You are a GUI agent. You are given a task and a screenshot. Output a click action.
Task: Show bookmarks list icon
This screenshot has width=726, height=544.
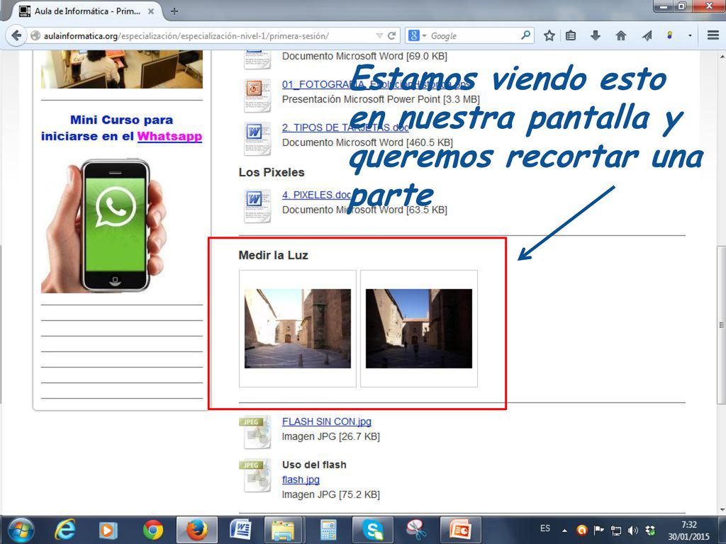tap(571, 35)
